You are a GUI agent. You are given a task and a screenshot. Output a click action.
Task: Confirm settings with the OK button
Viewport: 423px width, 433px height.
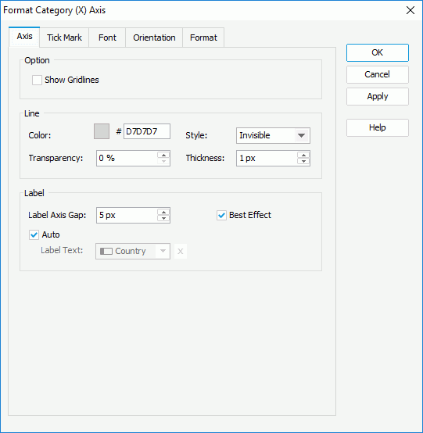click(378, 52)
